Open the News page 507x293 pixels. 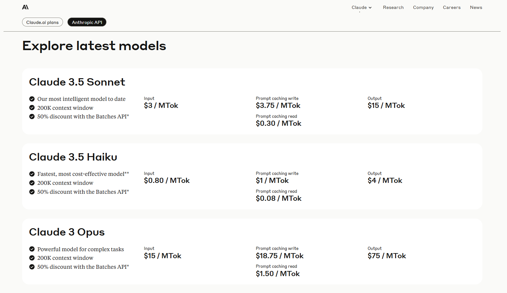coord(476,7)
